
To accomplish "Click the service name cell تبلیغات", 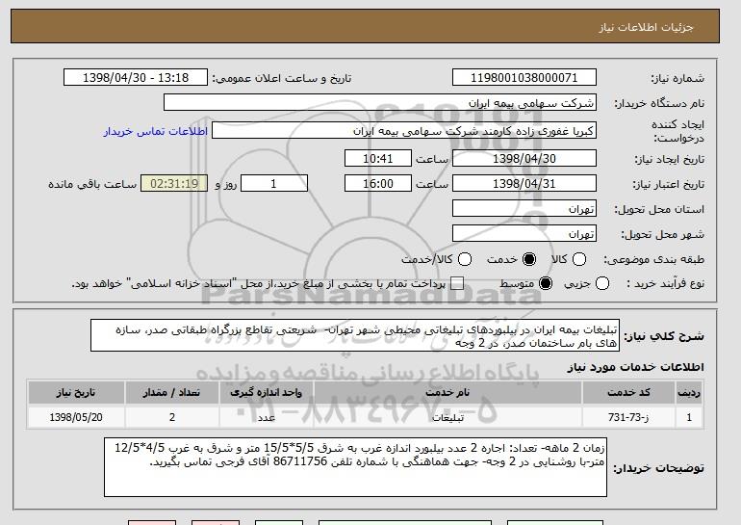I will (447, 418).
